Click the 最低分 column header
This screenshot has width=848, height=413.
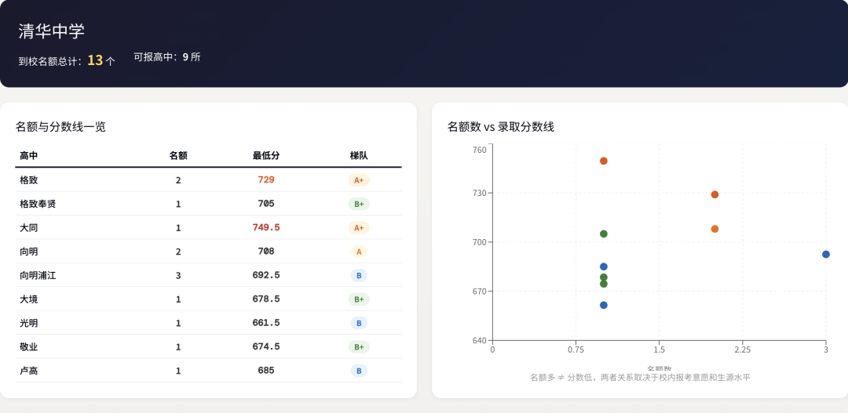(266, 156)
